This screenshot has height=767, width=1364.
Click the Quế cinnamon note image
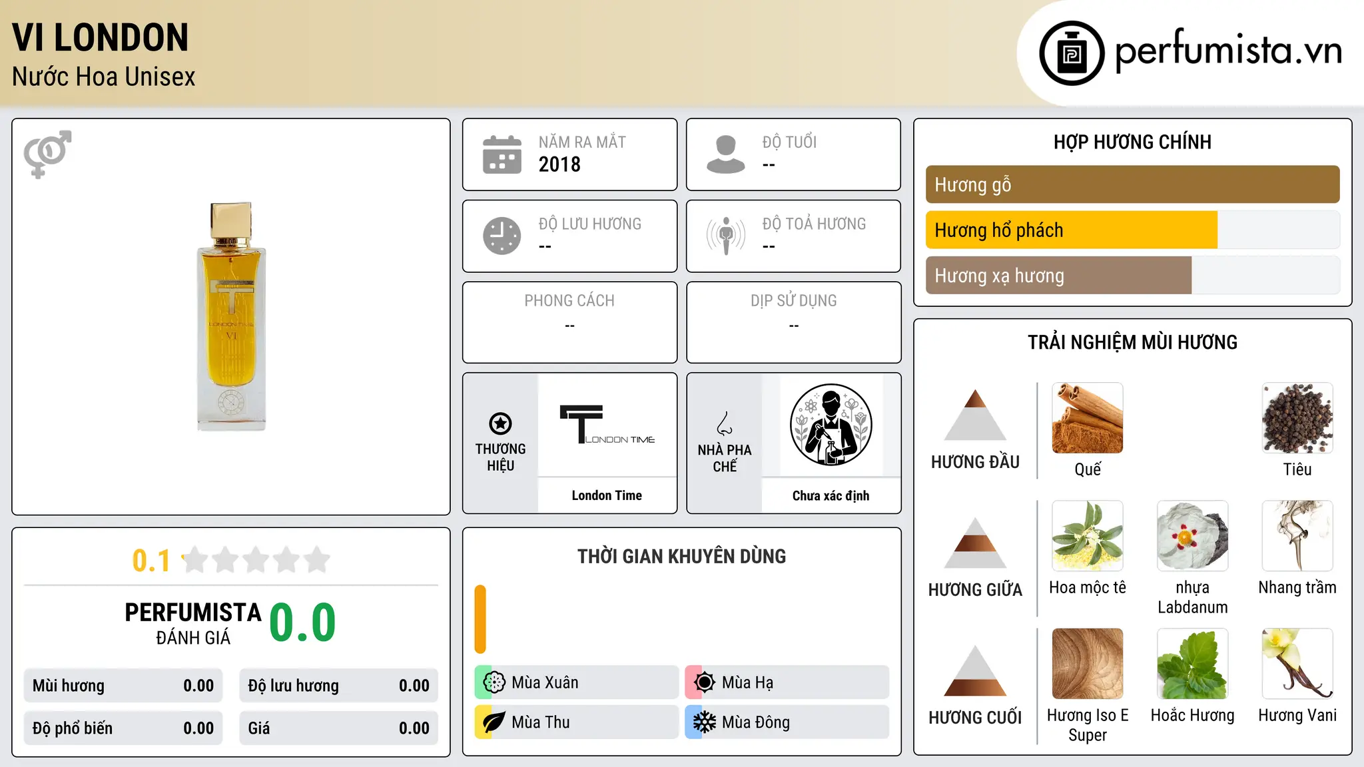click(x=1088, y=418)
